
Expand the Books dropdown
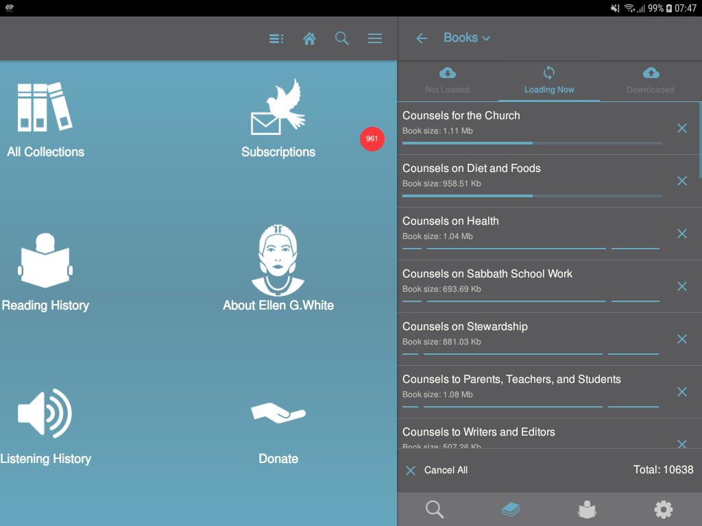(467, 38)
